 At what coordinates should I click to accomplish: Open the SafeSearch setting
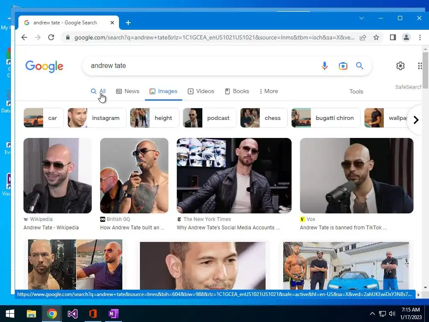pyautogui.click(x=408, y=87)
